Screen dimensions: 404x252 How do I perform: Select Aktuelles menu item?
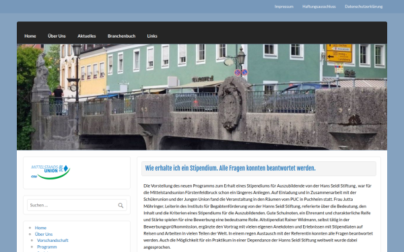coord(87,36)
